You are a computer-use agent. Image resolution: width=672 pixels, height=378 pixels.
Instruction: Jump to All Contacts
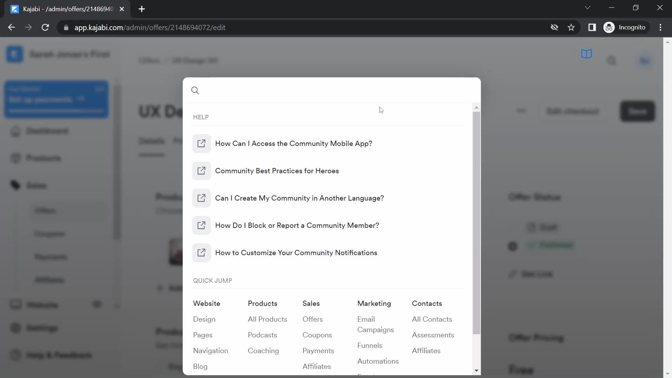pyautogui.click(x=432, y=319)
